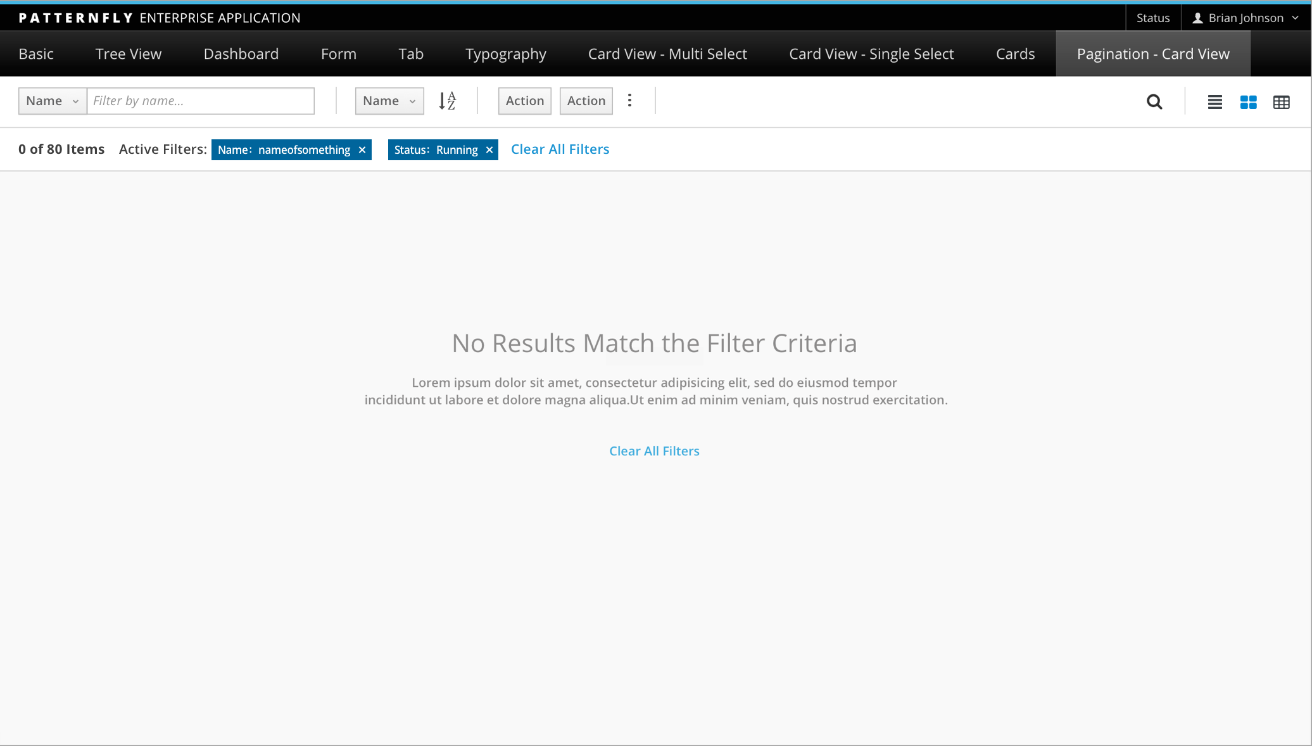
Task: Select the Dashboard navigation tab
Action: (x=241, y=53)
